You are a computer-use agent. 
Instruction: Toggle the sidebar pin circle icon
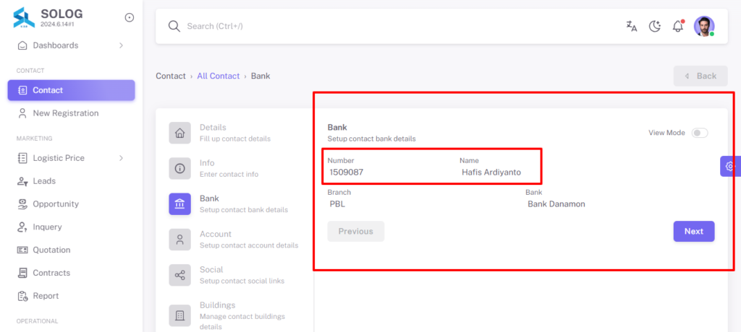[x=130, y=17]
